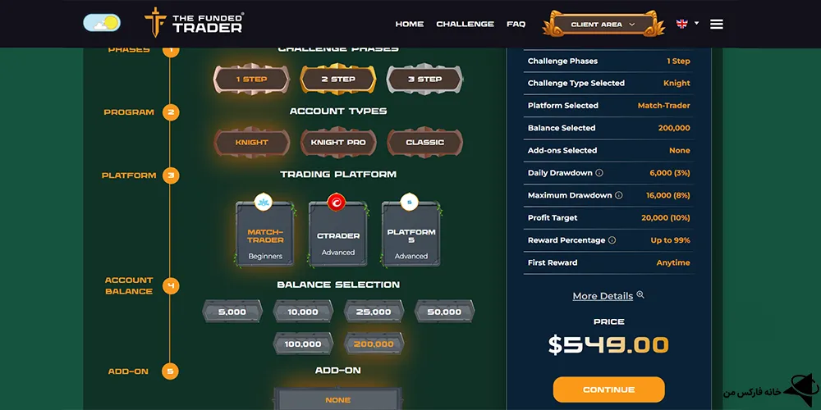The height and width of the screenshot is (410, 821).
Task: Show Daily Drawdown info tooltip icon
Action: (599, 173)
